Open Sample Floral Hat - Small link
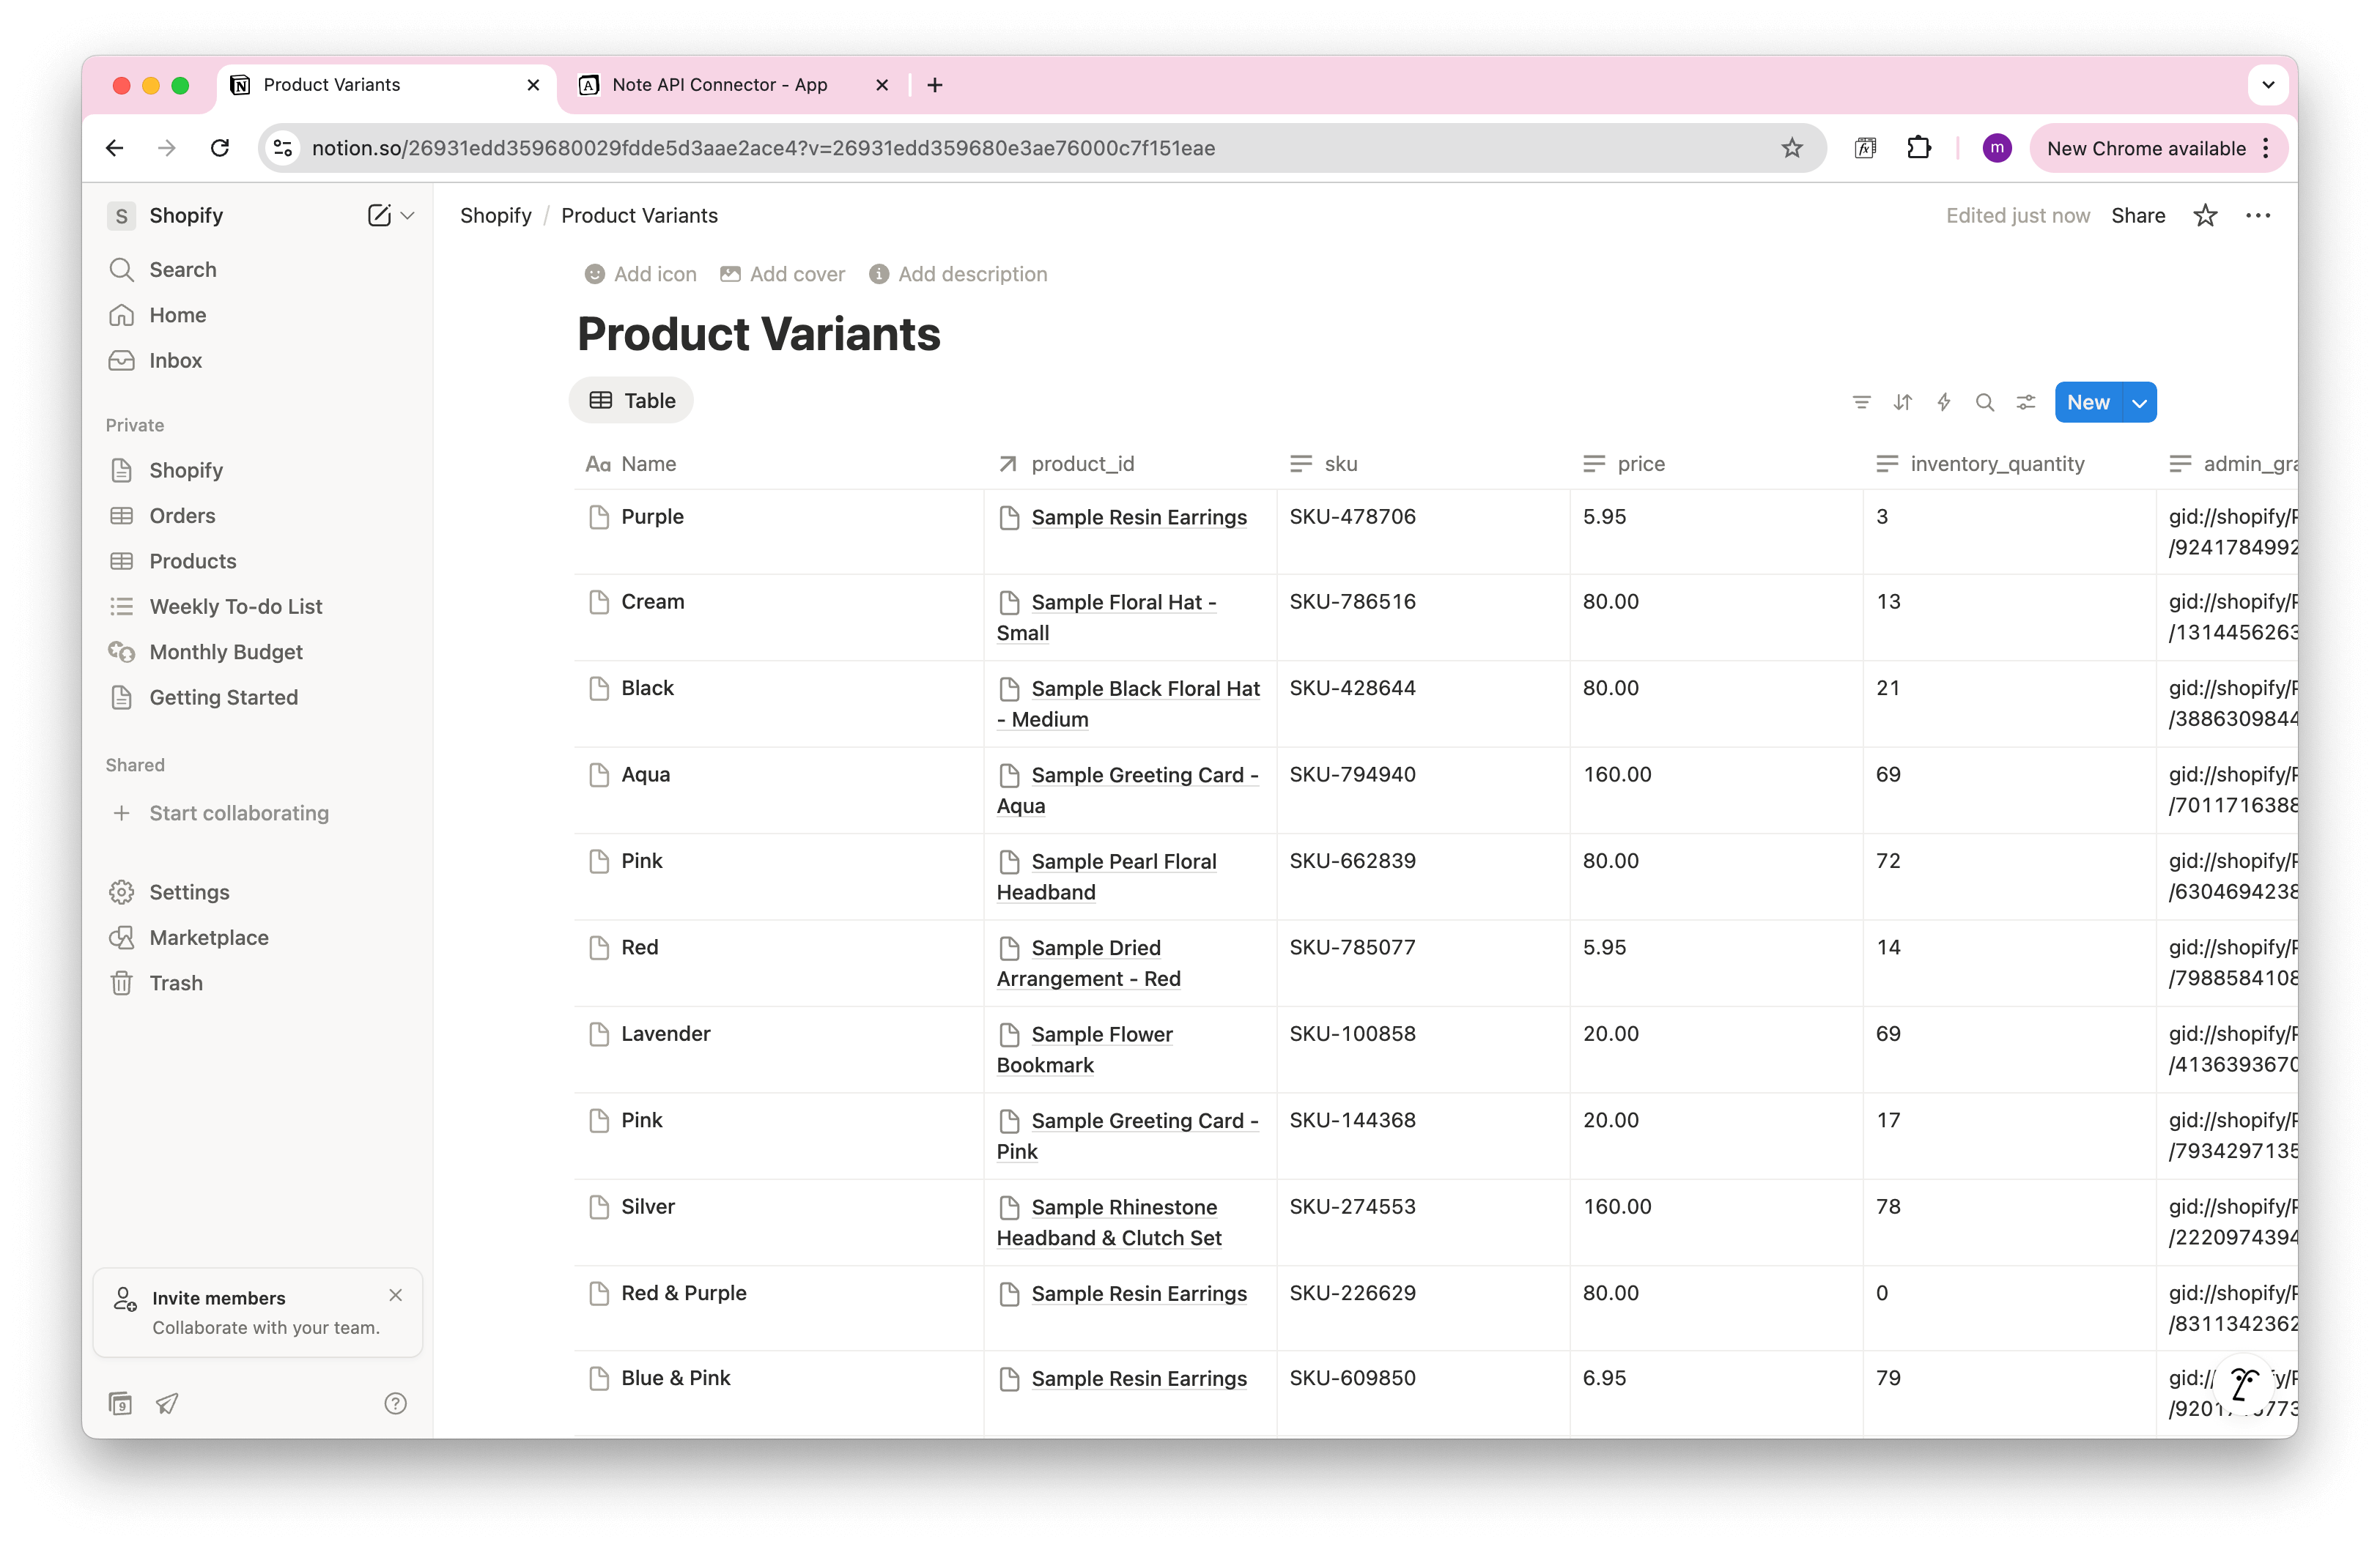The height and width of the screenshot is (1547, 2380). 1122,603
